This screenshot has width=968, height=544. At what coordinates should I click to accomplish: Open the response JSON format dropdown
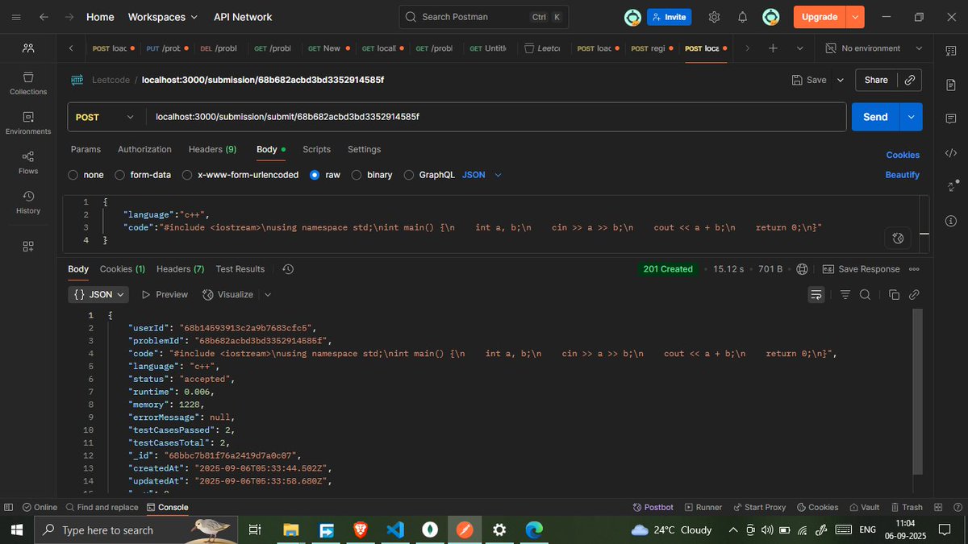tap(98, 295)
